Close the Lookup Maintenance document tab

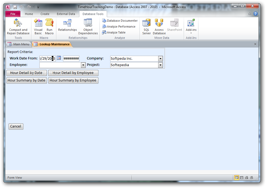(255, 44)
